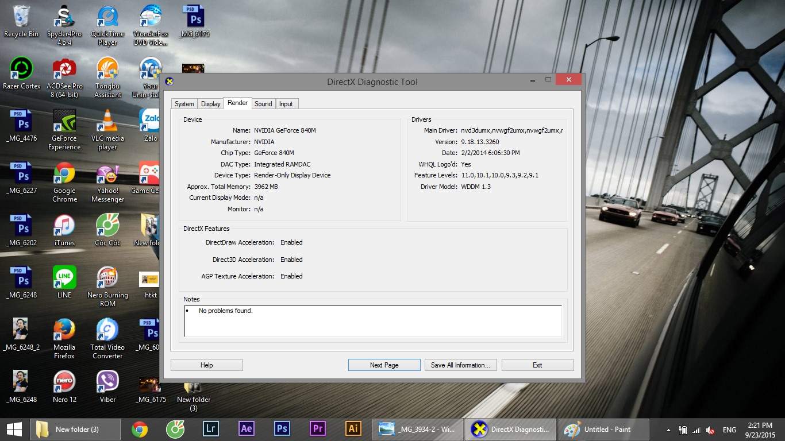Switch to the System tab

coord(184,104)
